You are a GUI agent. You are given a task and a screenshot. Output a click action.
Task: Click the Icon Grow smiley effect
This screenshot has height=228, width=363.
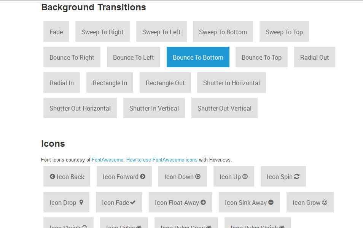coord(310,202)
